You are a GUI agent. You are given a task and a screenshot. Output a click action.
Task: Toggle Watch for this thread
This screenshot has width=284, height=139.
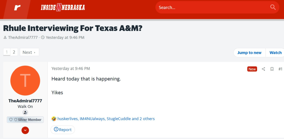point(275,53)
